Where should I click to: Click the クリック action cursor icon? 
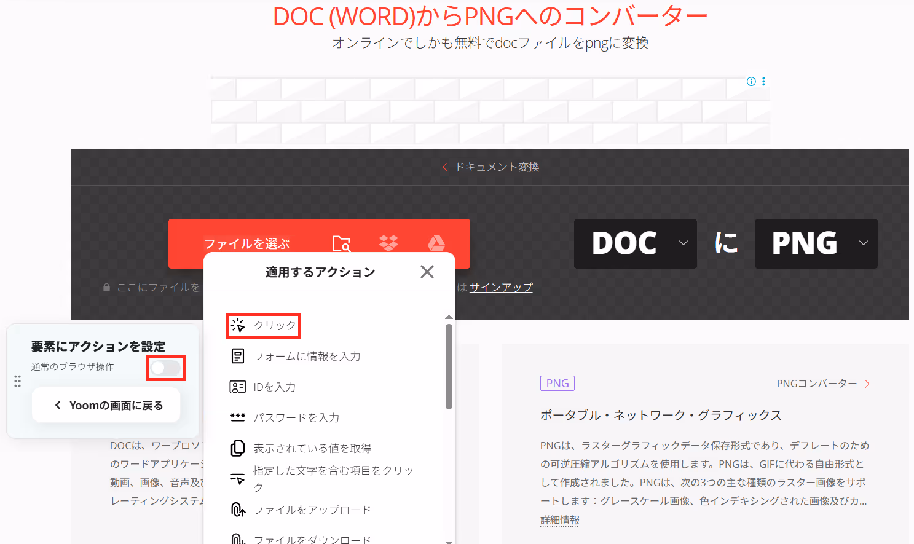[238, 325]
